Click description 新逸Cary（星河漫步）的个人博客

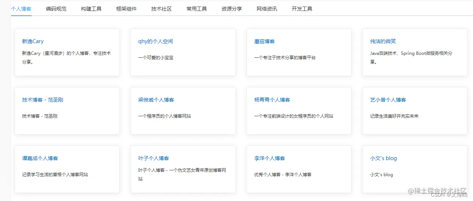(66, 57)
